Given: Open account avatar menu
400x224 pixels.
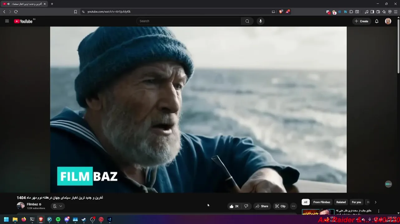Looking at the screenshot, I should tap(388, 21).
